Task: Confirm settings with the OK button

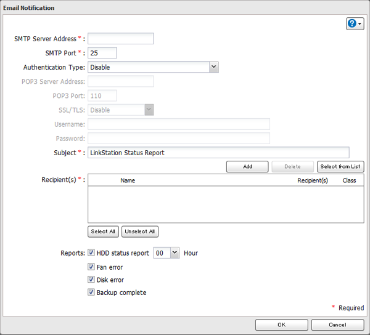Action: pyautogui.click(x=282, y=325)
